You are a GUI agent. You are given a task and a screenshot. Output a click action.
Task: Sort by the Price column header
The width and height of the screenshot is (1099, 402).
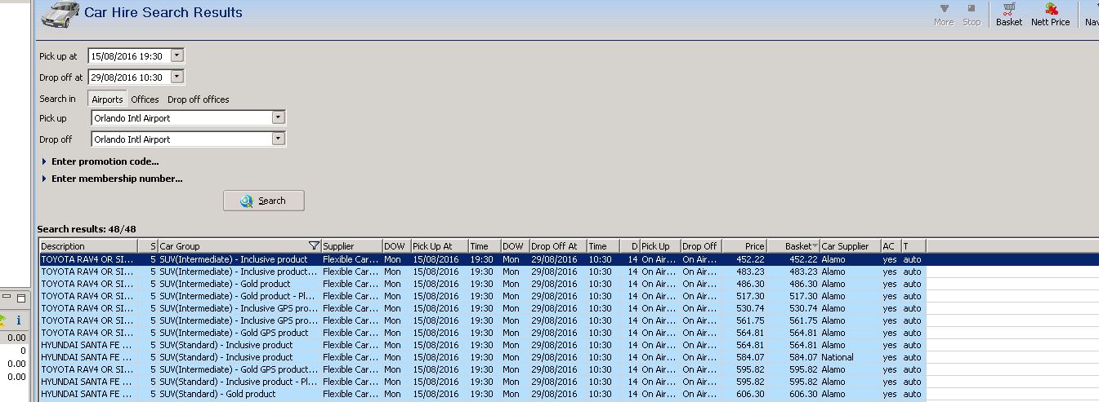(x=744, y=246)
